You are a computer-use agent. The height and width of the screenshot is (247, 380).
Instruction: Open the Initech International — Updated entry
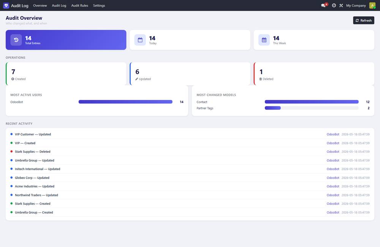(x=190, y=169)
